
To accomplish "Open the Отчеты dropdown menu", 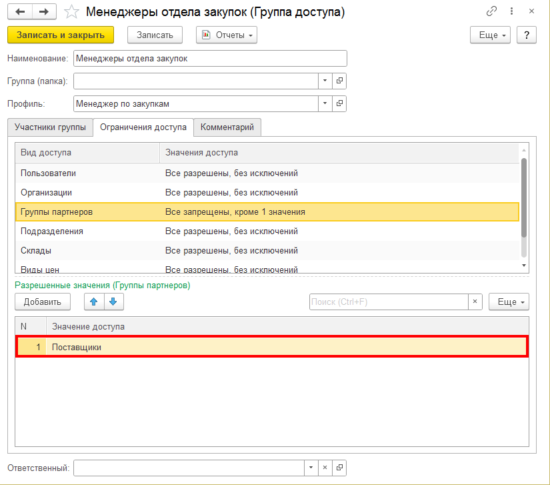I will pos(227,35).
